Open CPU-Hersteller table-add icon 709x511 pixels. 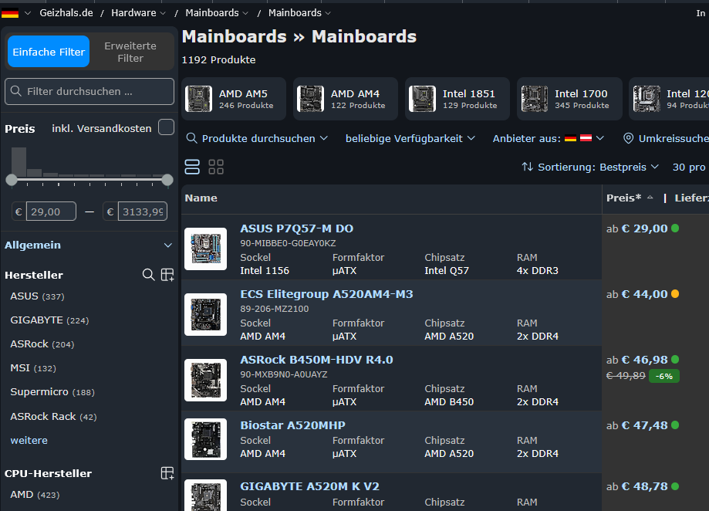point(167,473)
